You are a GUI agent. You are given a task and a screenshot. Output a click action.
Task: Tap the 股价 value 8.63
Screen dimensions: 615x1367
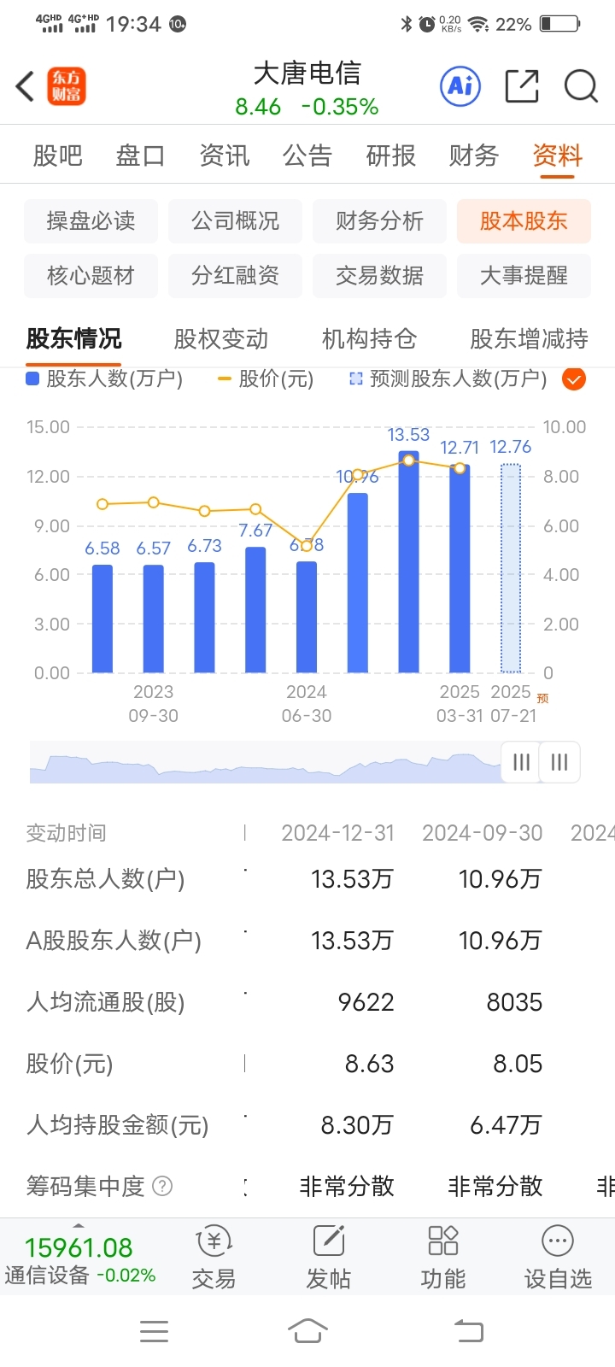[370, 1064]
